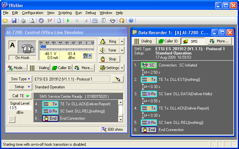Open More... panel in simulator
Image resolution: width=239 pixels, height=149 pixels.
(x=84, y=68)
